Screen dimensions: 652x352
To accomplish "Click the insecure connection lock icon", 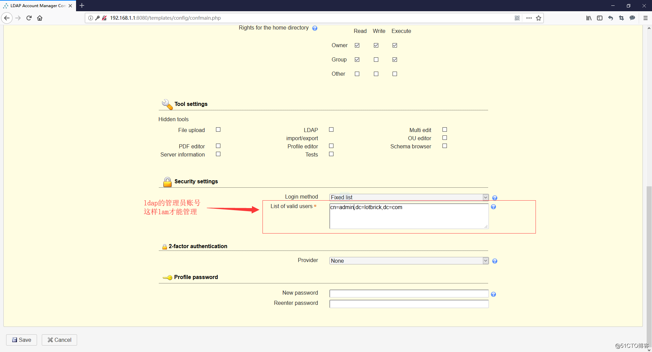I will coord(104,18).
